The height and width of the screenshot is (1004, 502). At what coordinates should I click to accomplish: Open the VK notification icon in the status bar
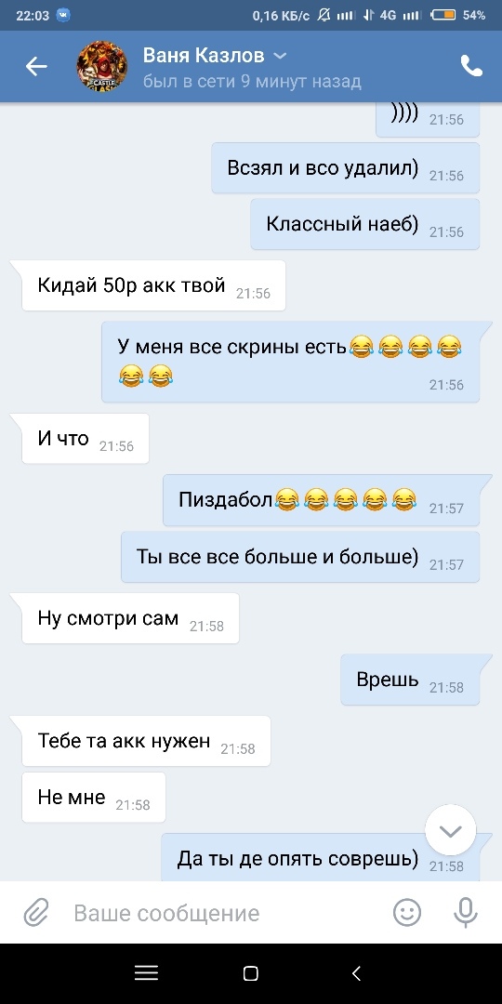coord(63,16)
